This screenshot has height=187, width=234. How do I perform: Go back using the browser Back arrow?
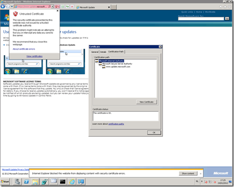(x=3, y=7)
